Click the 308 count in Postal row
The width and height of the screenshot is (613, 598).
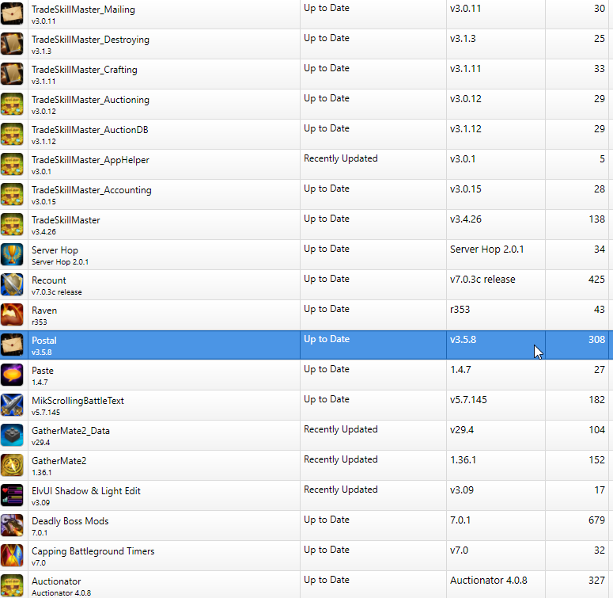pos(596,340)
